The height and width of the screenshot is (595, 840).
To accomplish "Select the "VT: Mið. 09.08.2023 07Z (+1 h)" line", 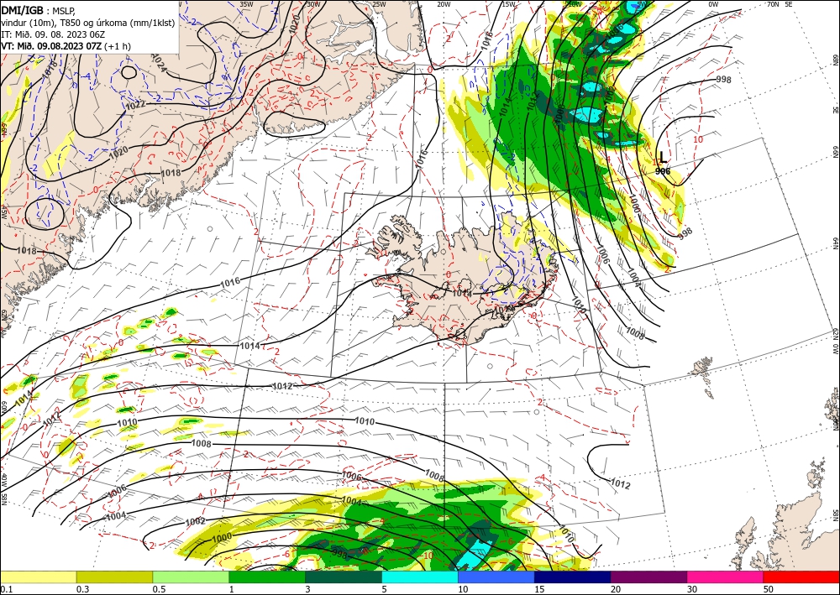I will click(x=66, y=46).
